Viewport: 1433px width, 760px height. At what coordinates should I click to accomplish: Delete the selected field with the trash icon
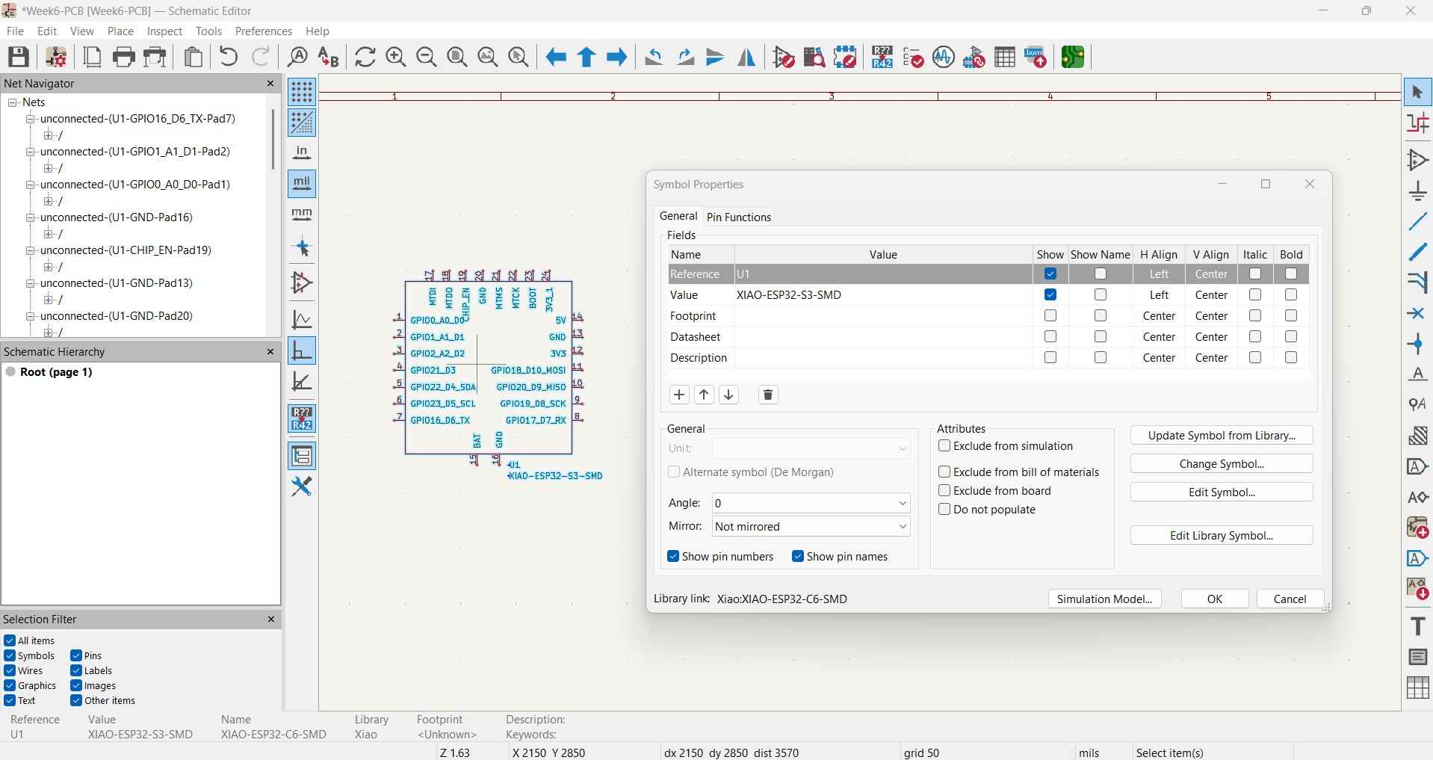768,395
